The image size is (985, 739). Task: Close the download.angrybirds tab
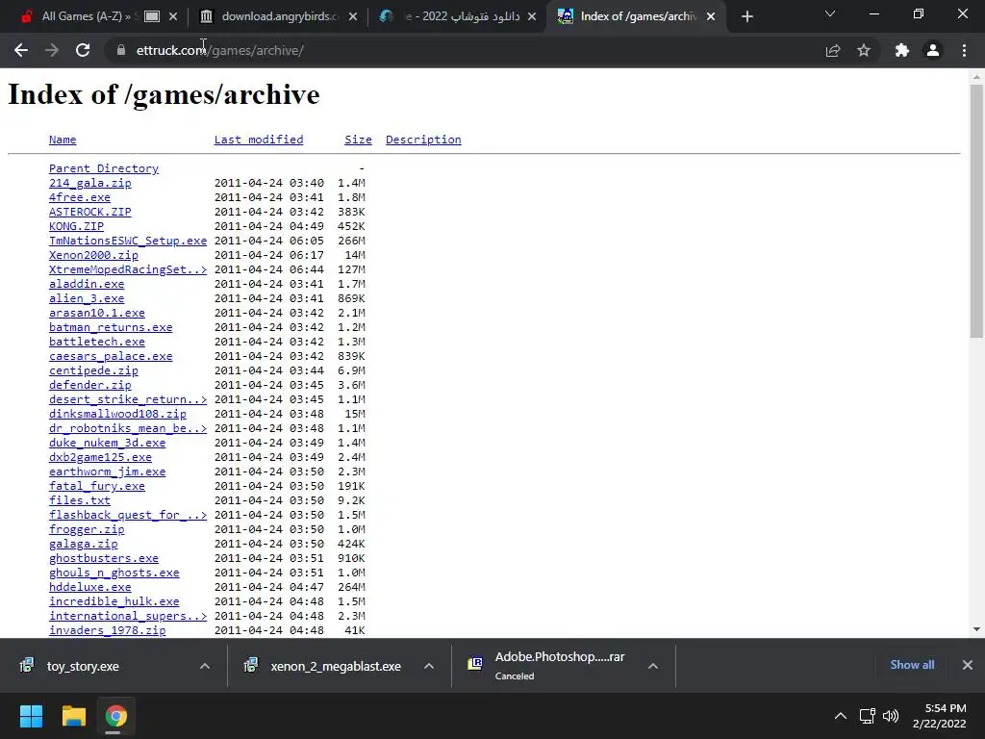point(353,16)
